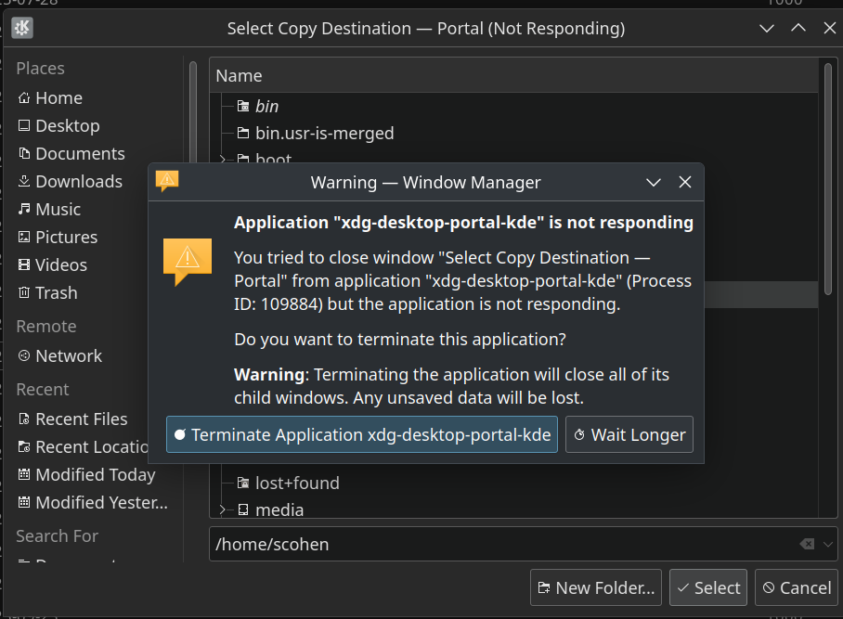Click the clear-text icon in path field
This screenshot has width=843, height=619.
point(807,544)
